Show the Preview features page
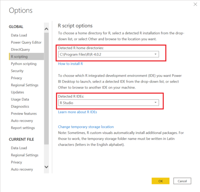The height and width of the screenshot is (192, 200). (x=24, y=113)
